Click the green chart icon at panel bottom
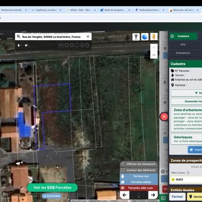This screenshot has height=202, width=202. (163, 198)
